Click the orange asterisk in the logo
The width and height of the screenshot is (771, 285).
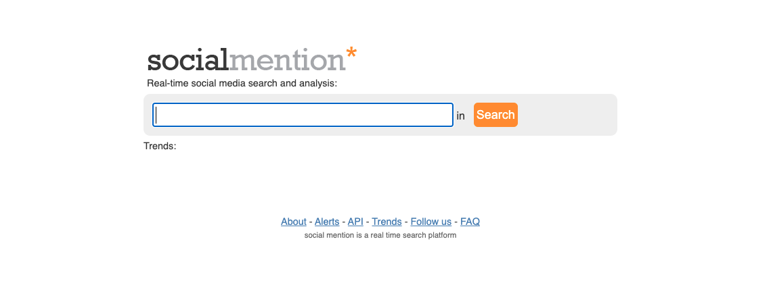click(351, 53)
